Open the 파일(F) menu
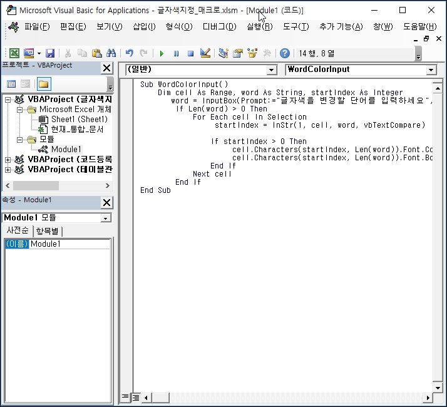Image resolution: width=447 pixels, height=407 pixels. 37,27
